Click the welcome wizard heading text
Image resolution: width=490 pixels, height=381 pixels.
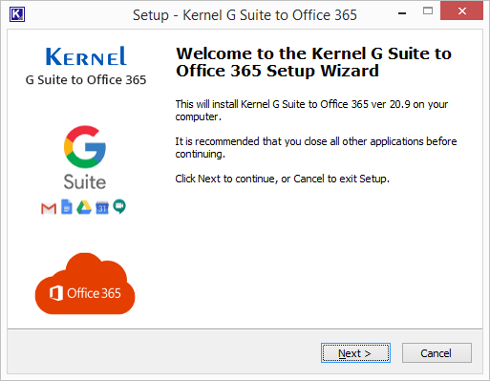pyautogui.click(x=313, y=62)
